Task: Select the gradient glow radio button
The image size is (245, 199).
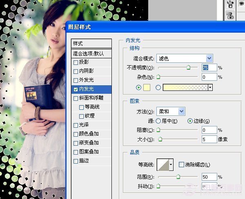Action: click(158, 87)
